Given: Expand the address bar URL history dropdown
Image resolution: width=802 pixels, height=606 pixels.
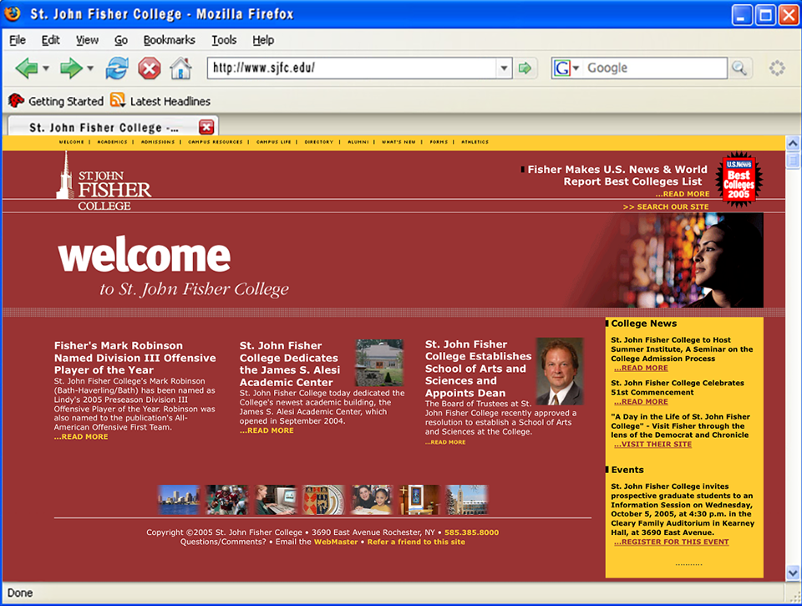Looking at the screenshot, I should [x=504, y=68].
